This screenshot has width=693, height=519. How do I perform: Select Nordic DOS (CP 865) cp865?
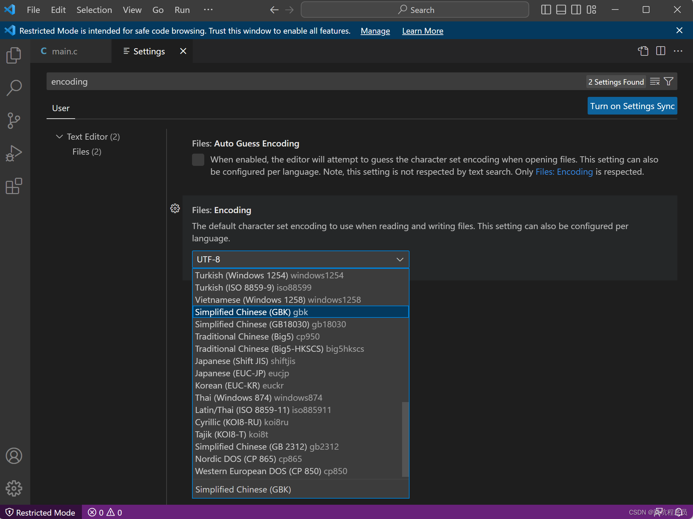pos(297,459)
